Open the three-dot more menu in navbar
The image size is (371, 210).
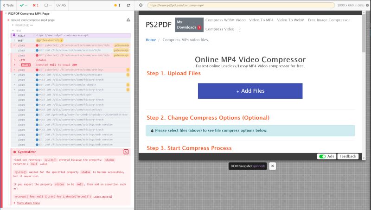tap(240, 29)
